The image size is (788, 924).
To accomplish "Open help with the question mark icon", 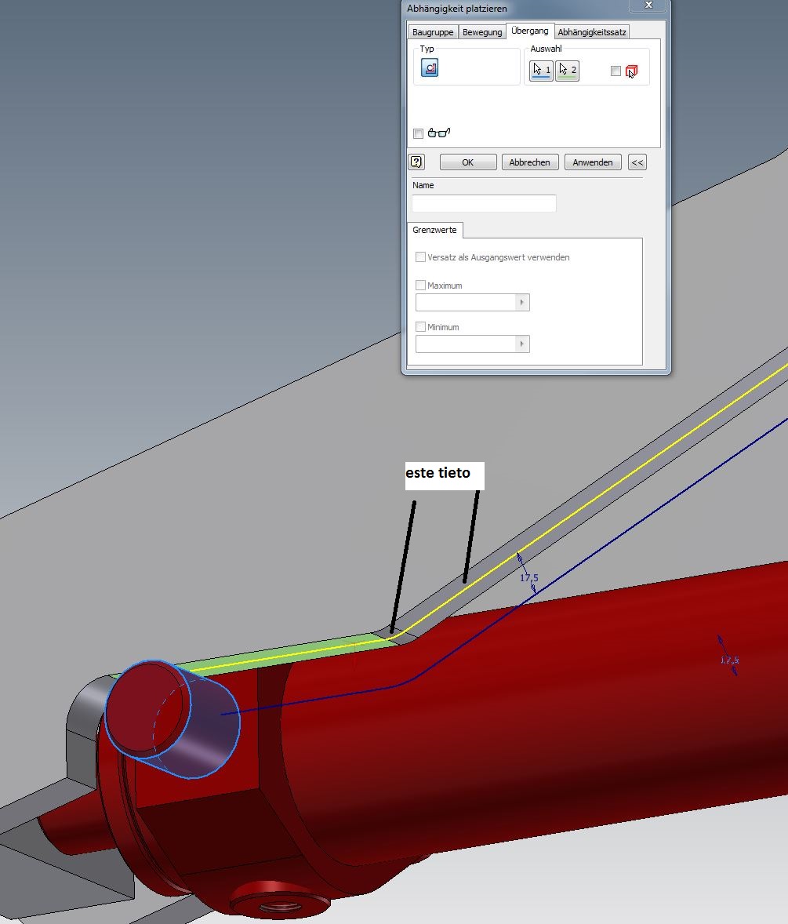I will click(x=416, y=162).
